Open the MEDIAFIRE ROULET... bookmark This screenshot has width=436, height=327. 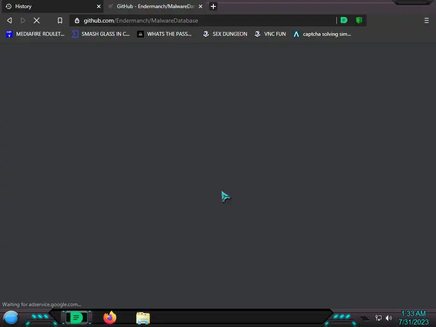pyautogui.click(x=35, y=34)
